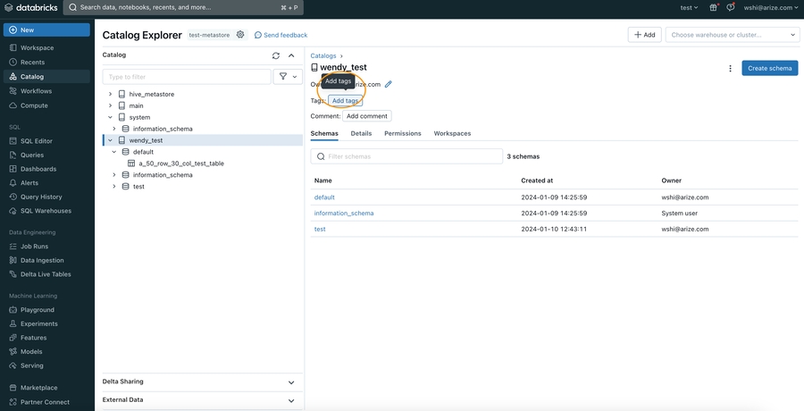
Task: Open the Choose warehouse or cluster dropdown
Action: pyautogui.click(x=733, y=35)
